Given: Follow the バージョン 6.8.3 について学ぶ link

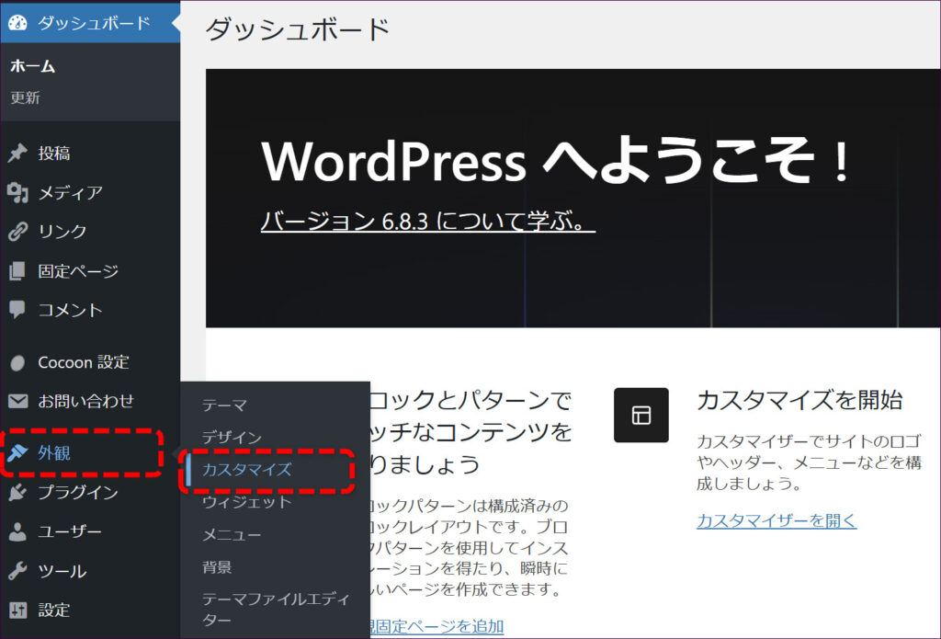Looking at the screenshot, I should coord(427,222).
